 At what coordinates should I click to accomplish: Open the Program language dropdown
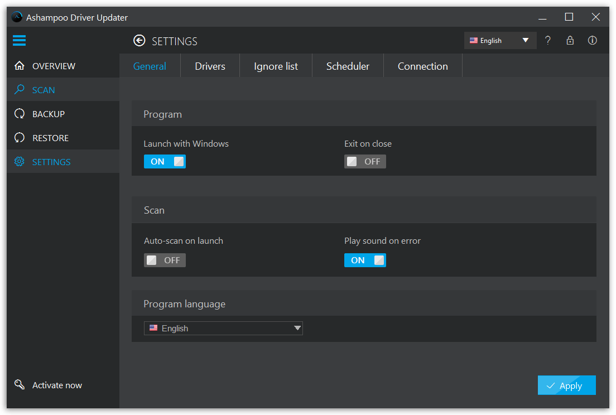click(x=223, y=328)
